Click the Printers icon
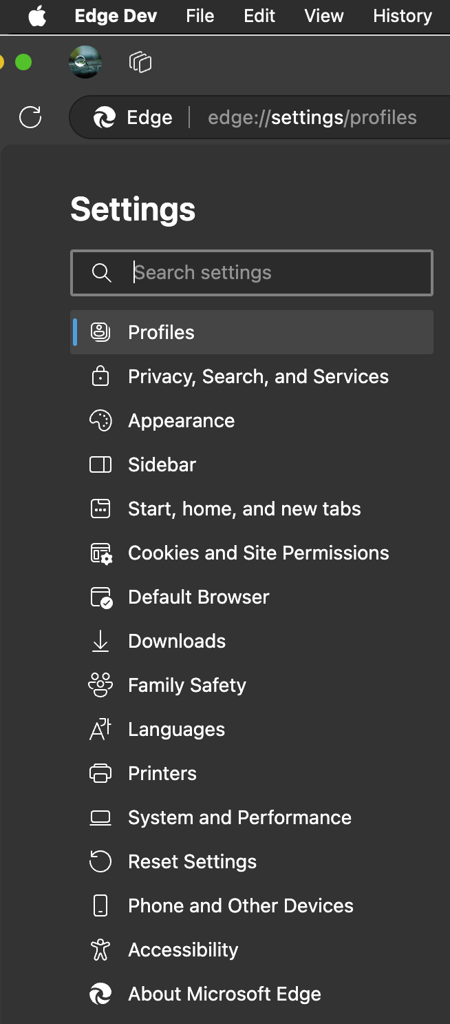This screenshot has width=450, height=1024. tap(100, 773)
